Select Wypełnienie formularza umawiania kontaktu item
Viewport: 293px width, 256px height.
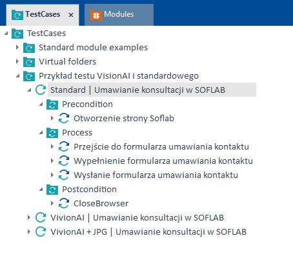point(163,161)
